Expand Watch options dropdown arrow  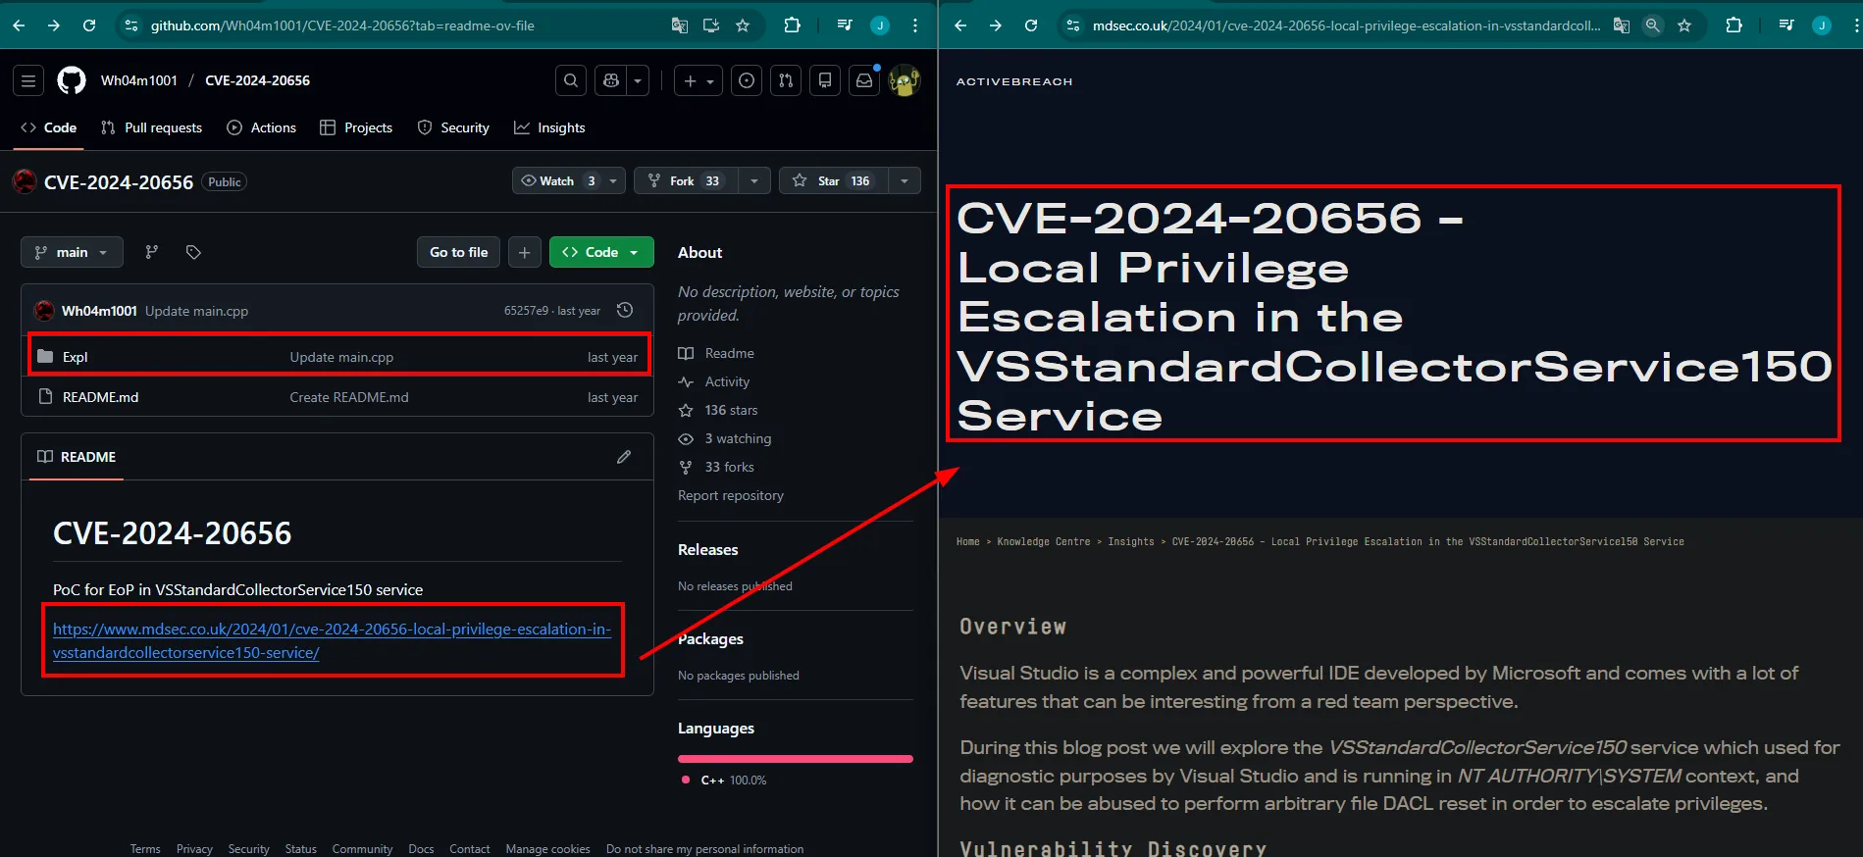pos(613,180)
